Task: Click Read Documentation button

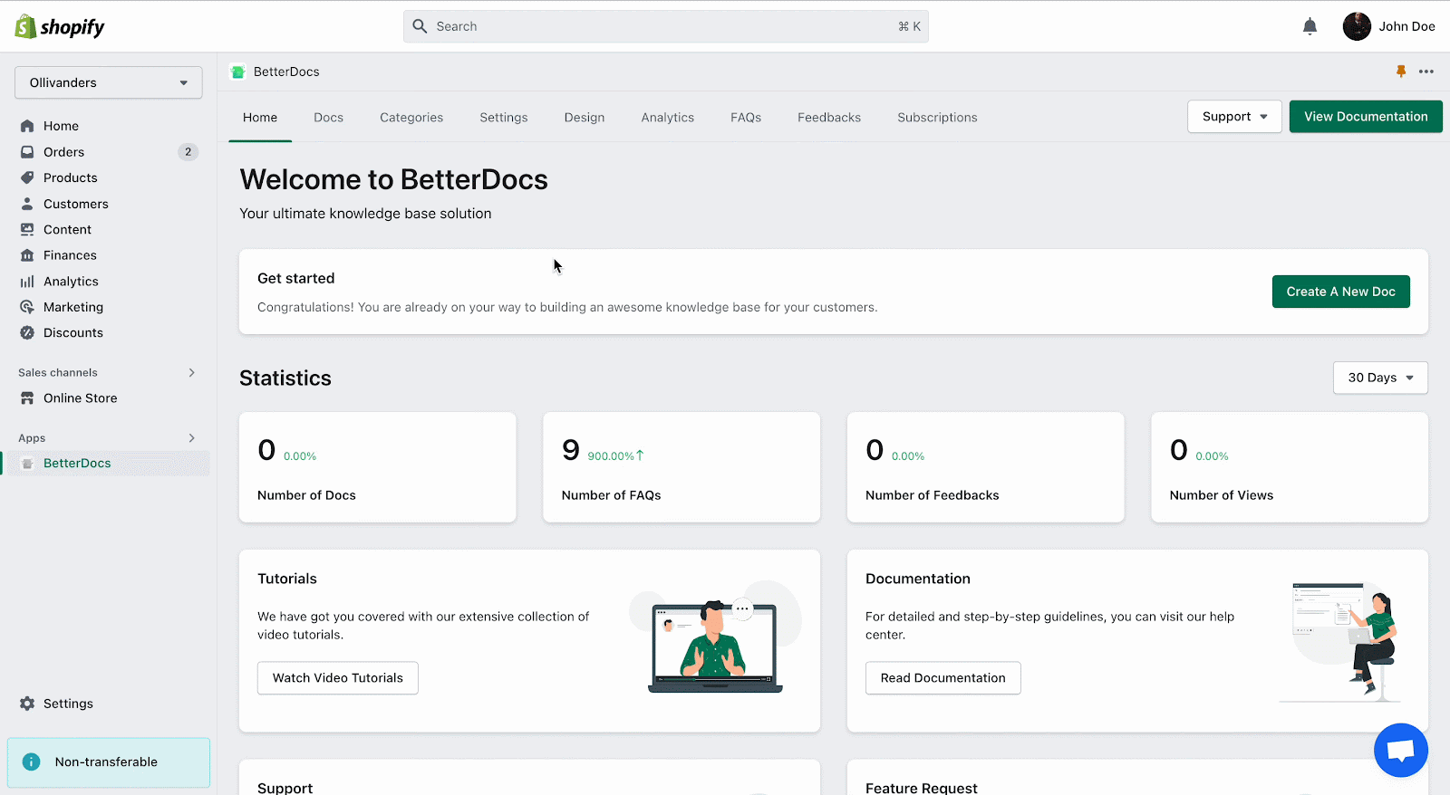Action: [942, 678]
